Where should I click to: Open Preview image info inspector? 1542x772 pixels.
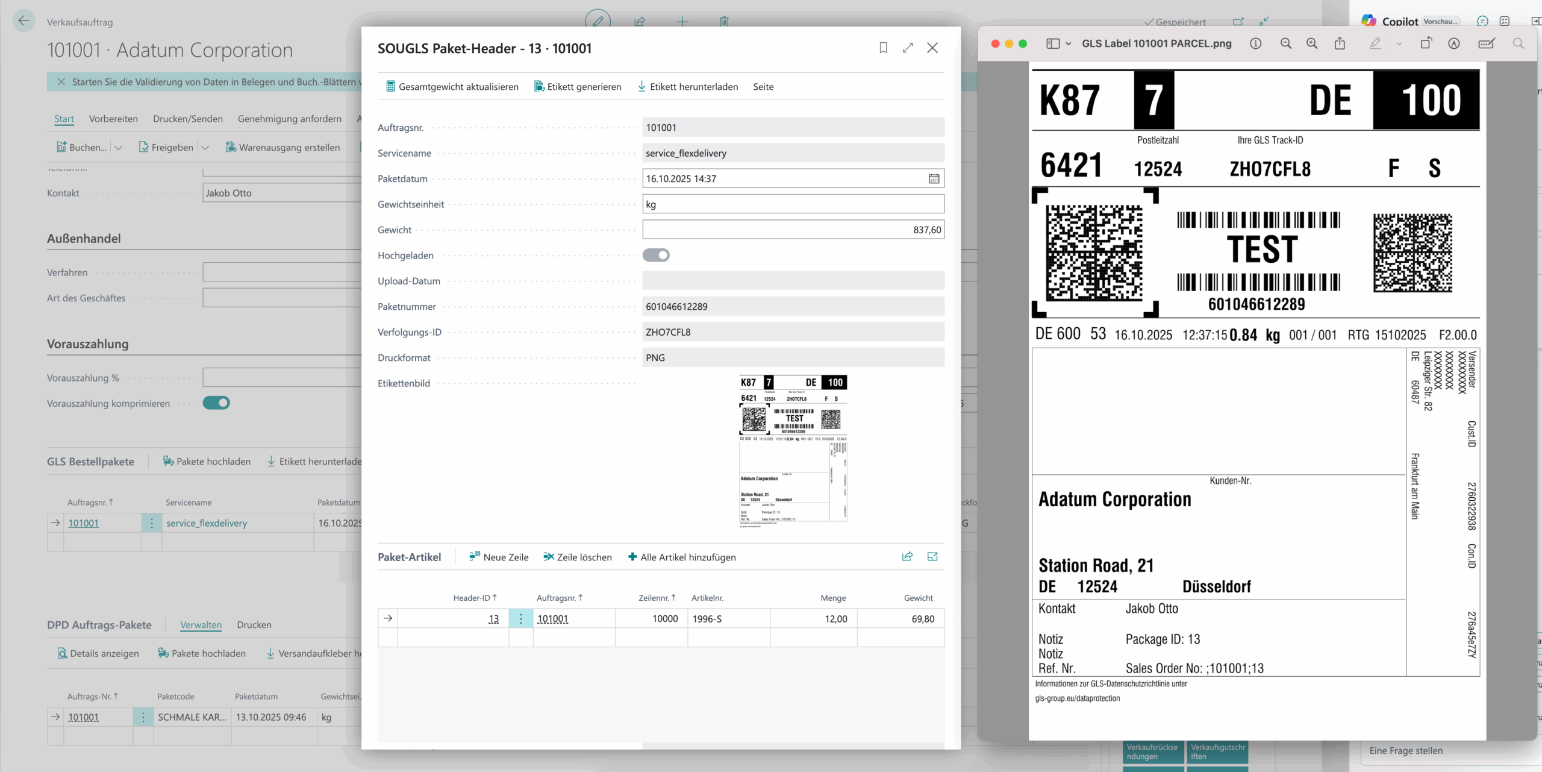coord(1256,43)
